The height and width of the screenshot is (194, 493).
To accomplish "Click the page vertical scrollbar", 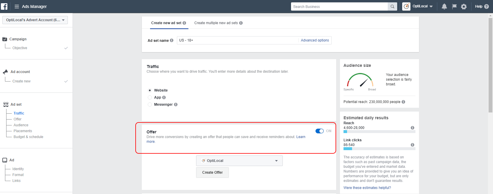I will (x=490, y=65).
